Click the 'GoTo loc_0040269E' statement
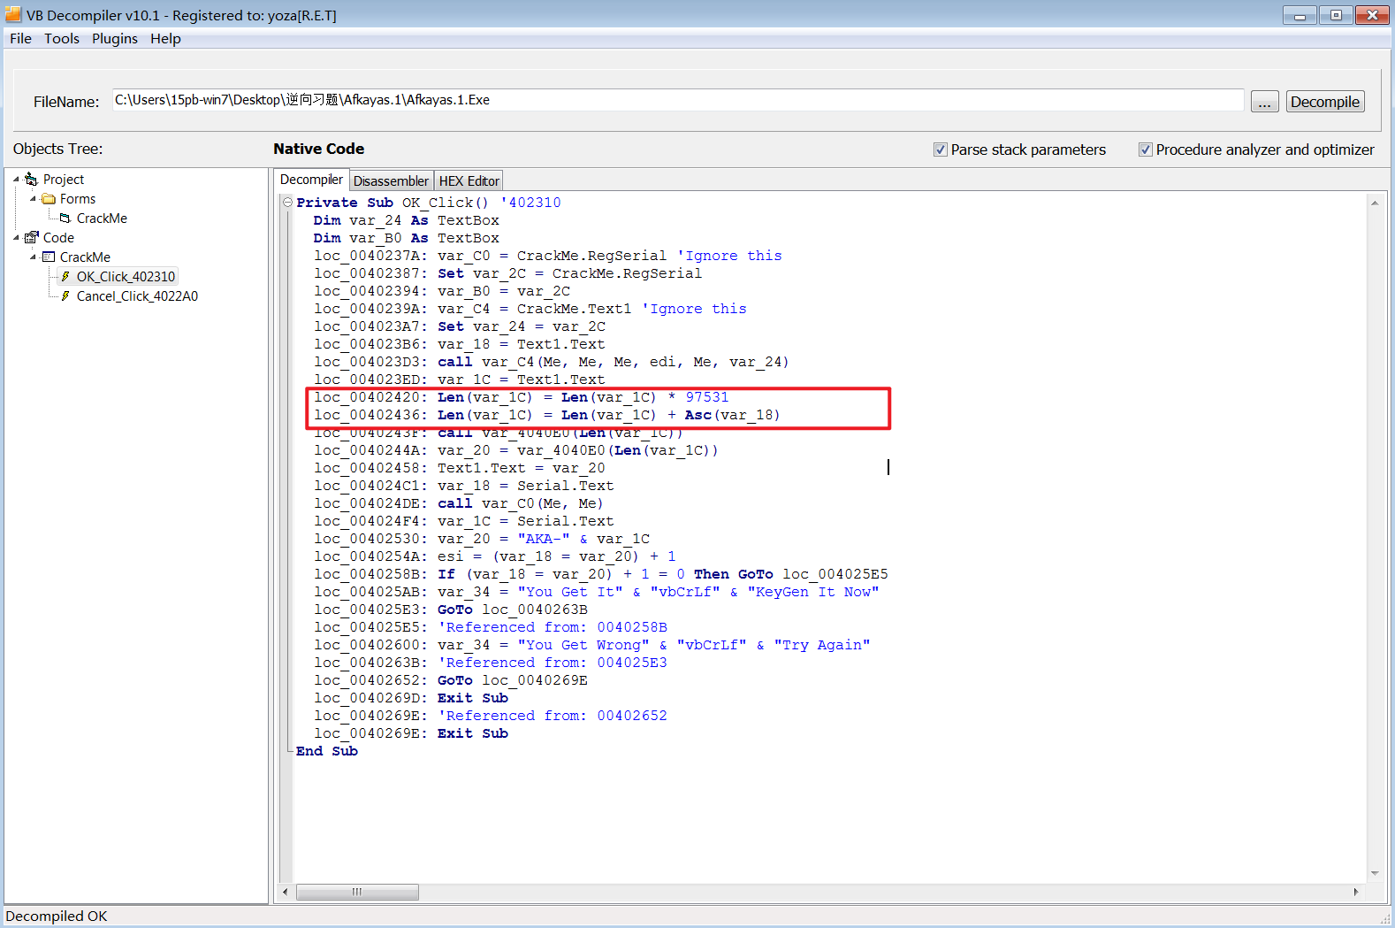1395x928 pixels. point(513,680)
